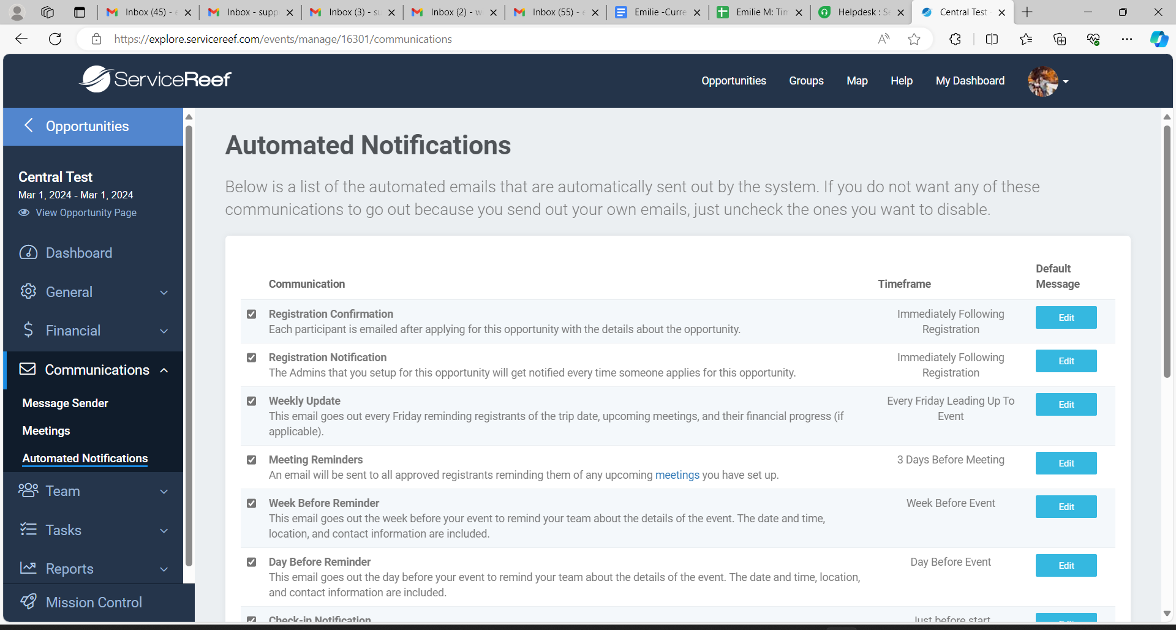Click the Tasks checklist icon
This screenshot has width=1176, height=630.
point(28,529)
